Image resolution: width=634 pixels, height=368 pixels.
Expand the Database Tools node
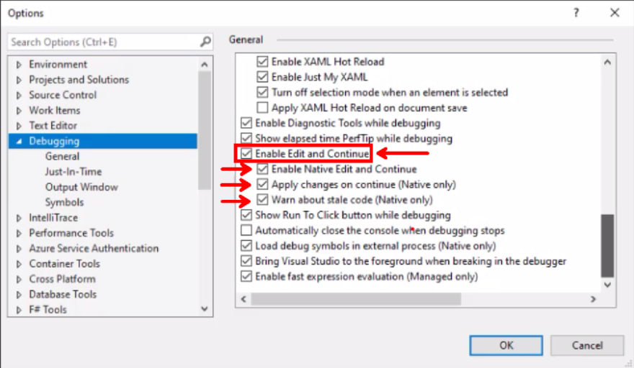pyautogui.click(x=19, y=295)
